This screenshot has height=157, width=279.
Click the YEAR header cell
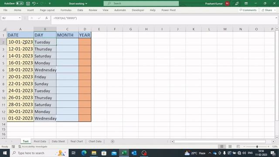85,35
